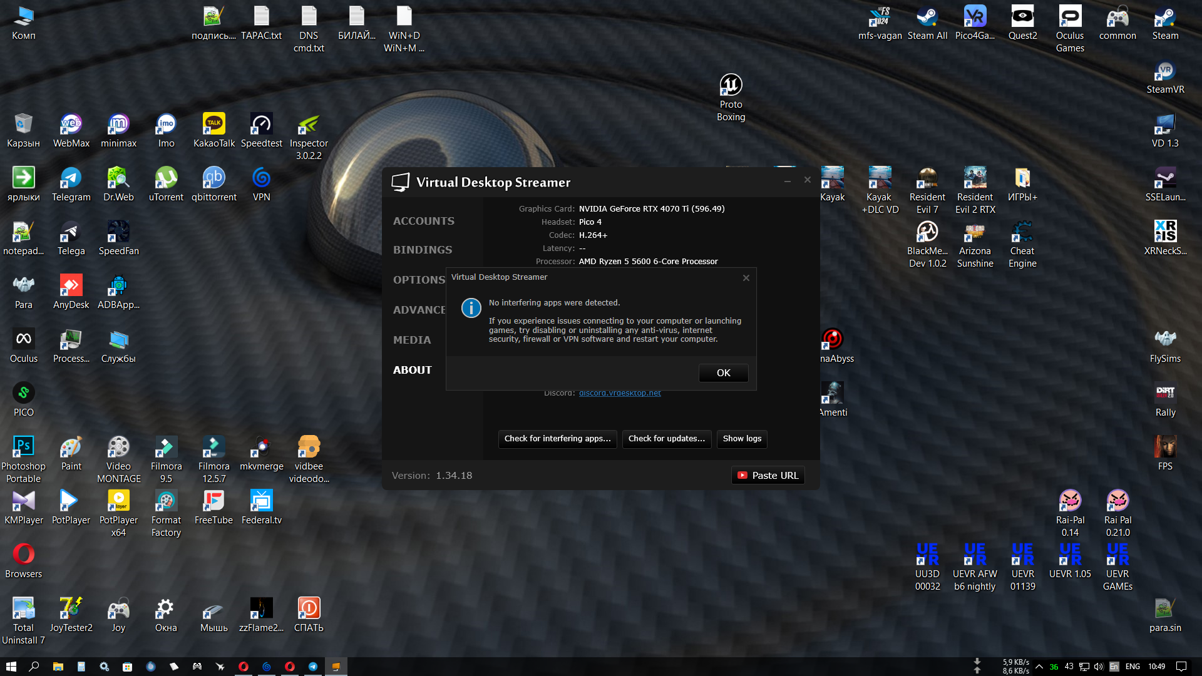Open the Oculus Games folder icon
1202x676 pixels.
1070,29
